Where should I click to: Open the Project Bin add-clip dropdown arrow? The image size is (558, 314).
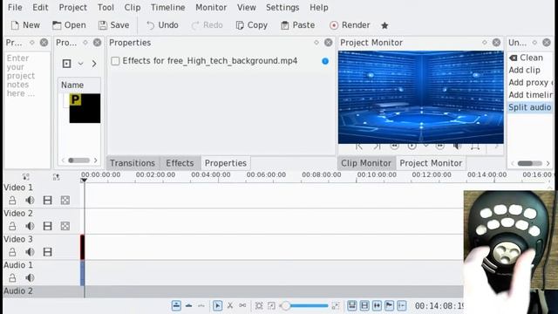(81, 64)
